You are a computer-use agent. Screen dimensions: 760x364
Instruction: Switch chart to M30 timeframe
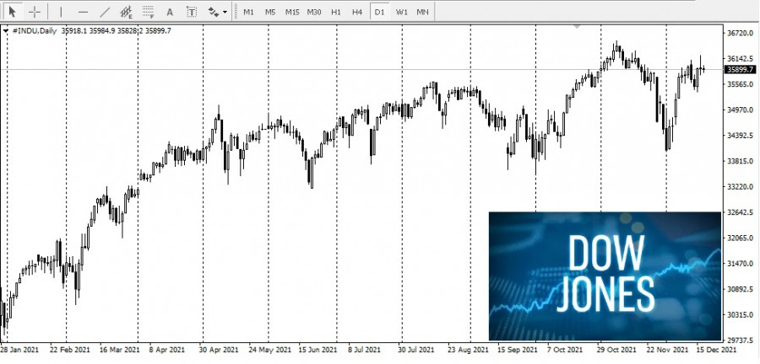point(314,12)
